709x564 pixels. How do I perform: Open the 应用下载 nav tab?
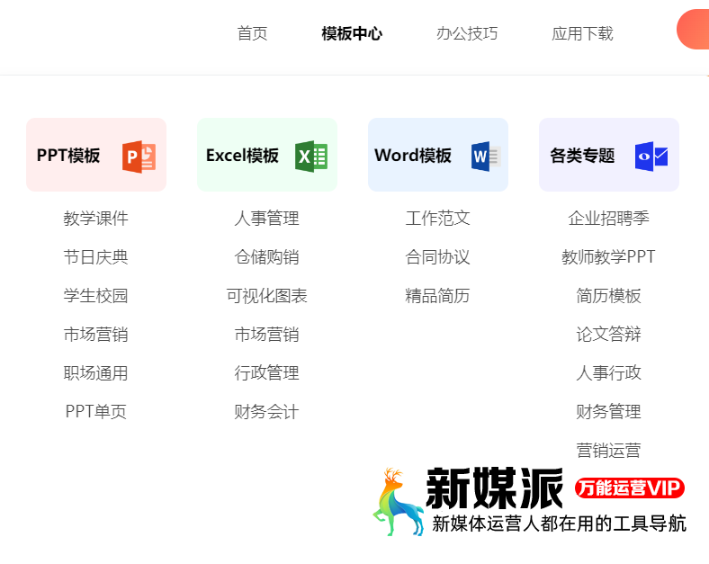point(582,33)
